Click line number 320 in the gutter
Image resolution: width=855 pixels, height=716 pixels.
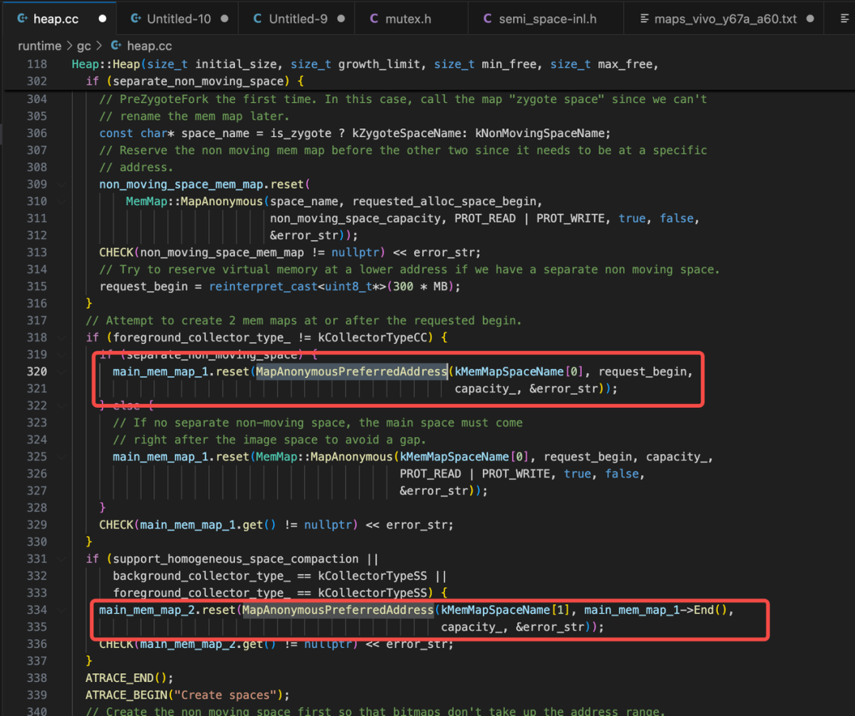click(x=36, y=371)
